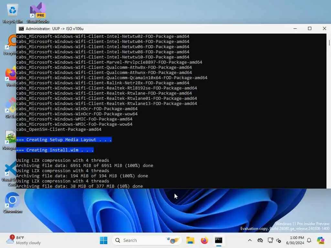Show hidden system tray icons chevron

(x=250, y=240)
